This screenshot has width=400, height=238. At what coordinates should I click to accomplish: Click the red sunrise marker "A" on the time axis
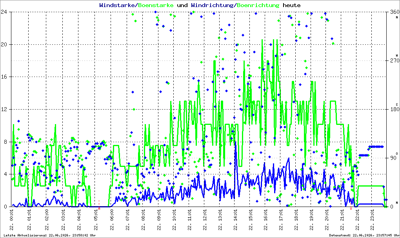[x=99, y=209]
